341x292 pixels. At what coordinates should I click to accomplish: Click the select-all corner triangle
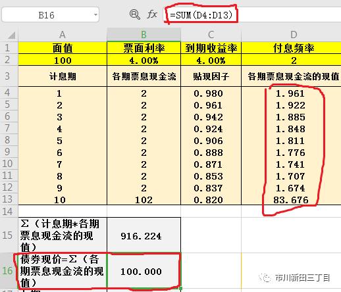[11, 35]
